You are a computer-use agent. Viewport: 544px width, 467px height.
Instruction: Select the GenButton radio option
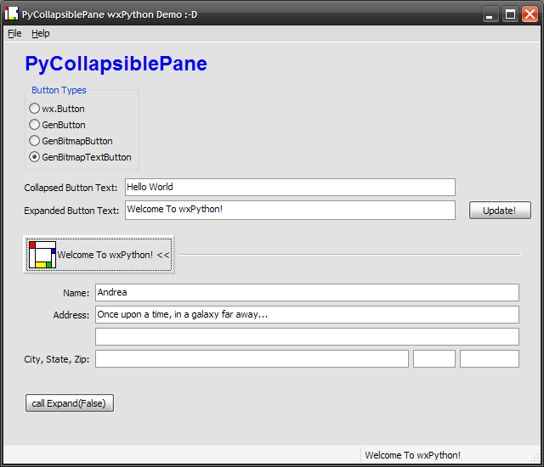34,125
